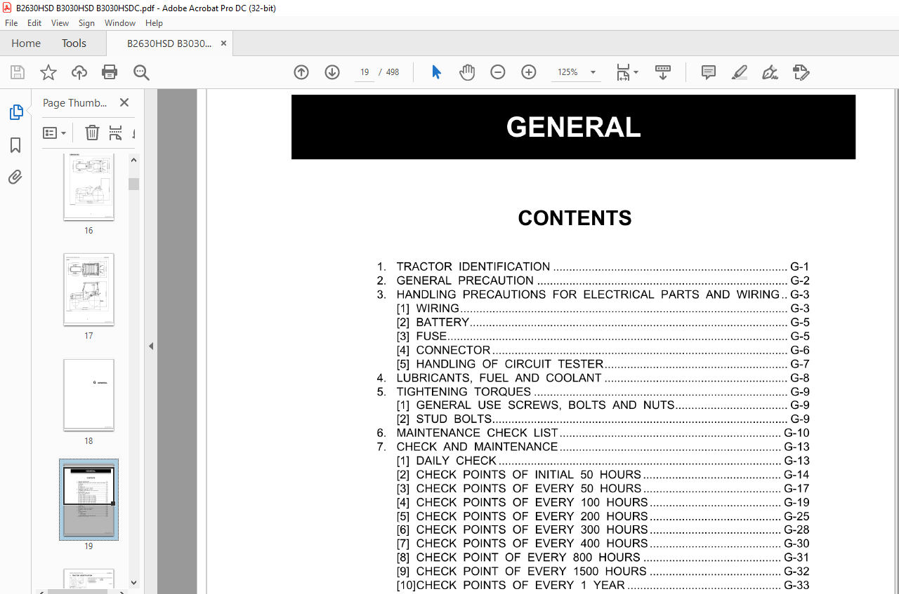This screenshot has width=899, height=594.
Task: Go to TIGHTENING TORQUES contents entry
Action: pyautogui.click(x=593, y=391)
